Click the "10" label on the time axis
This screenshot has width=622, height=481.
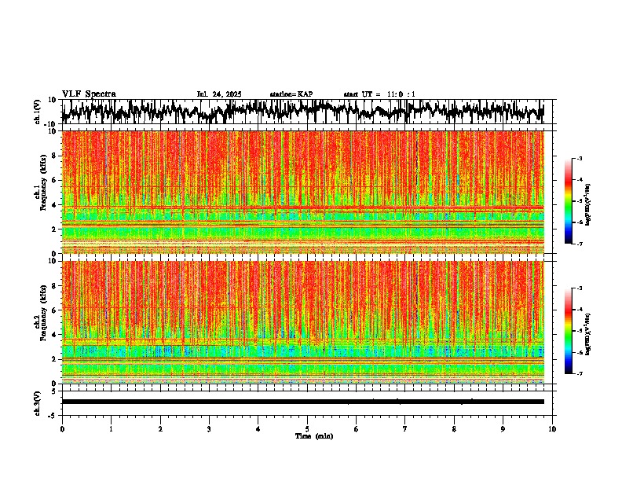click(x=552, y=429)
